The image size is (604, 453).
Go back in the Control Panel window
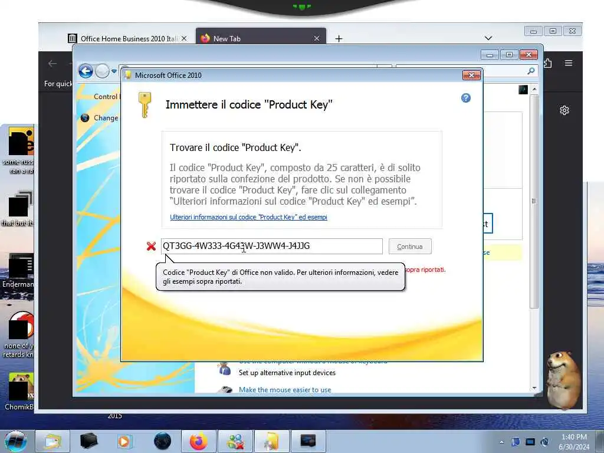(x=86, y=71)
